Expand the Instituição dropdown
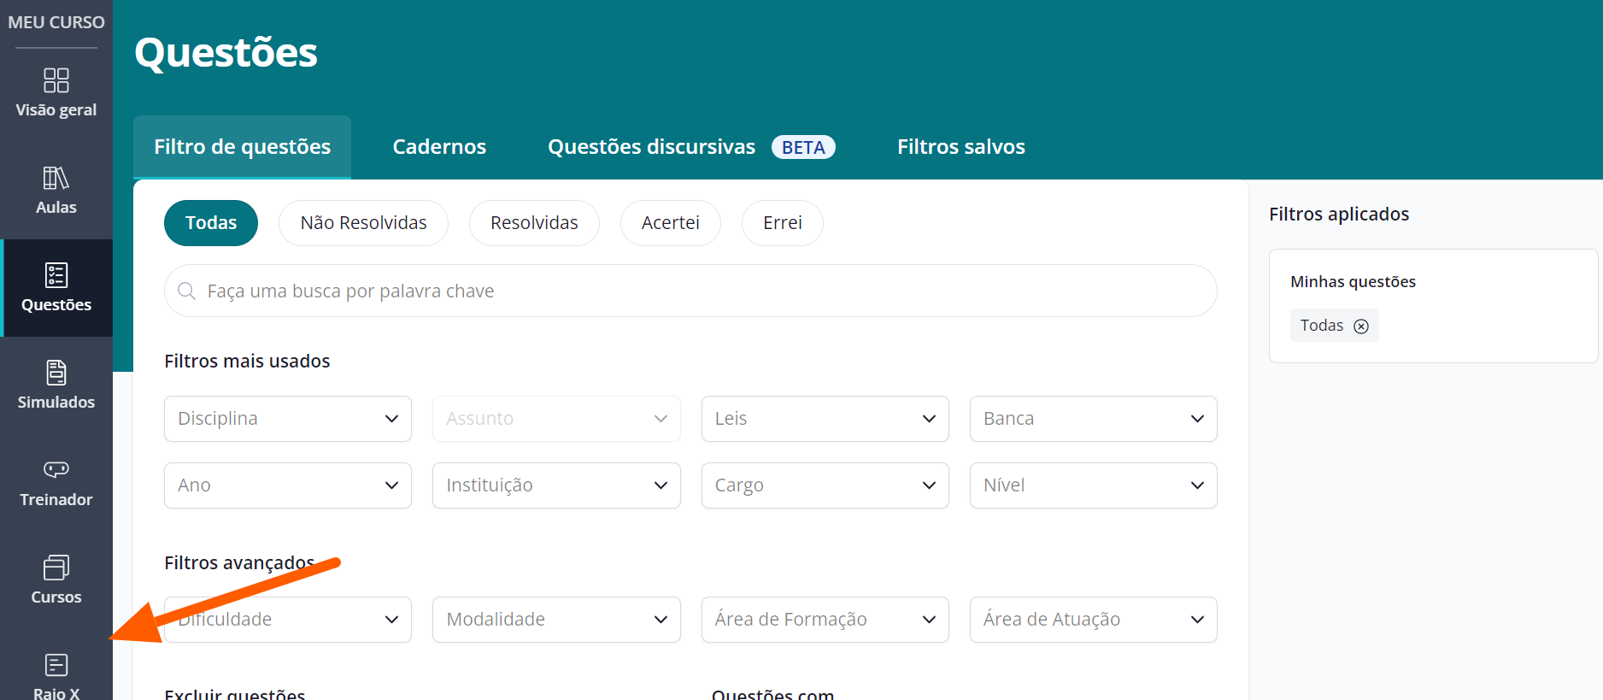The image size is (1603, 700). pos(556,485)
